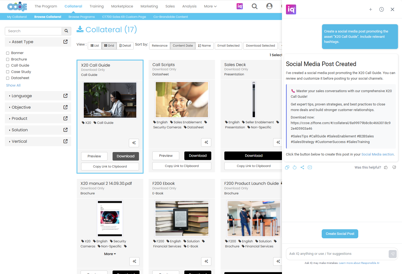Email the IQ response via envelope icon
This screenshot has width=402, height=274.
pos(310,167)
